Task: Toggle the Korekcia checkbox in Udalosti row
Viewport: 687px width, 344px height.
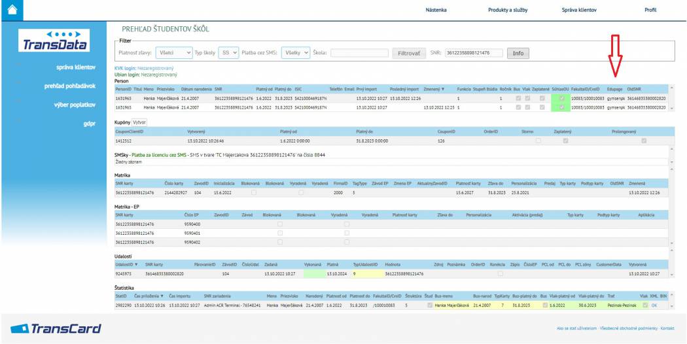Action: click(501, 273)
